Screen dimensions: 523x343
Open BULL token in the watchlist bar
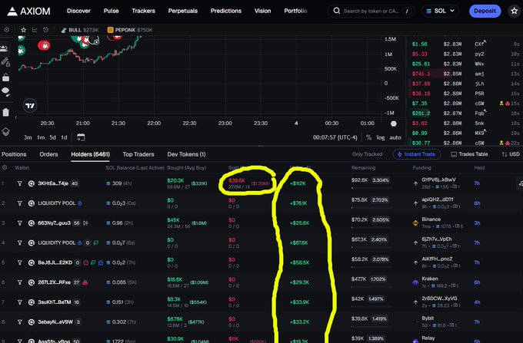point(80,30)
